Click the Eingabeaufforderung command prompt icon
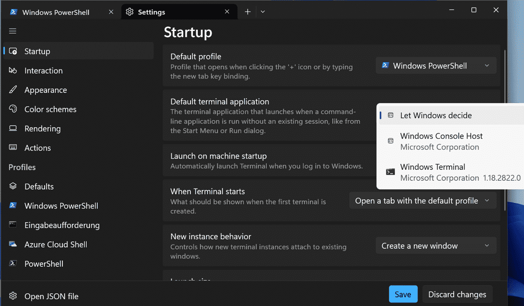 pyautogui.click(x=13, y=225)
